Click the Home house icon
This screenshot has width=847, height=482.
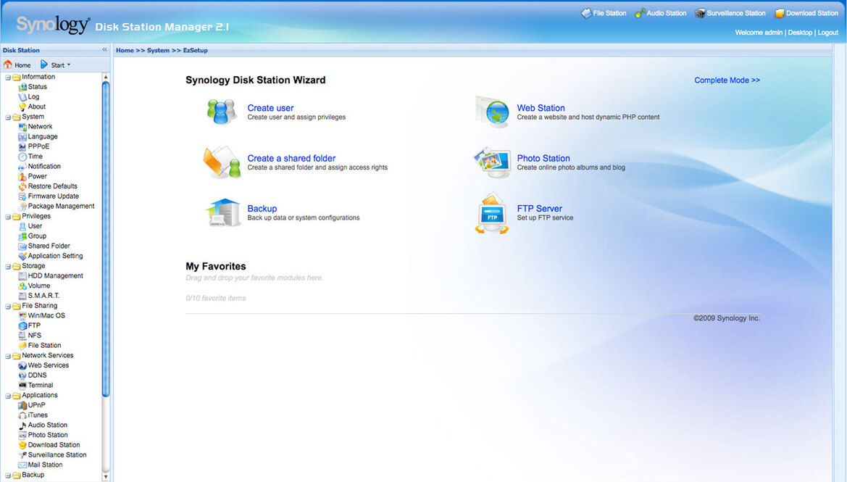(x=7, y=65)
